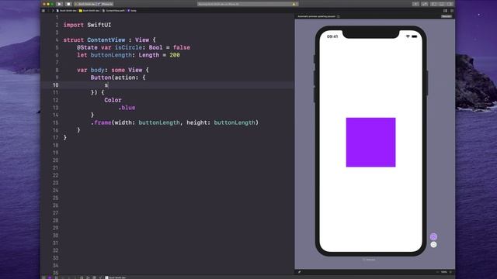Click Resume button for paused preview
This screenshot has height=279, width=497.
click(x=447, y=16)
